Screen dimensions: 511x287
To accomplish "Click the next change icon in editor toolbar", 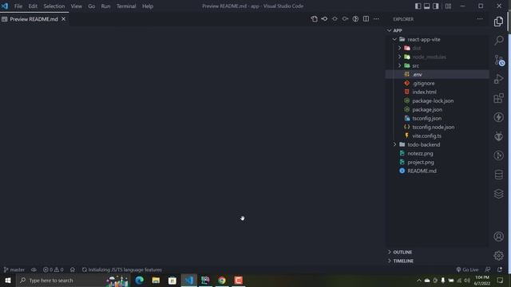I will [x=345, y=19].
